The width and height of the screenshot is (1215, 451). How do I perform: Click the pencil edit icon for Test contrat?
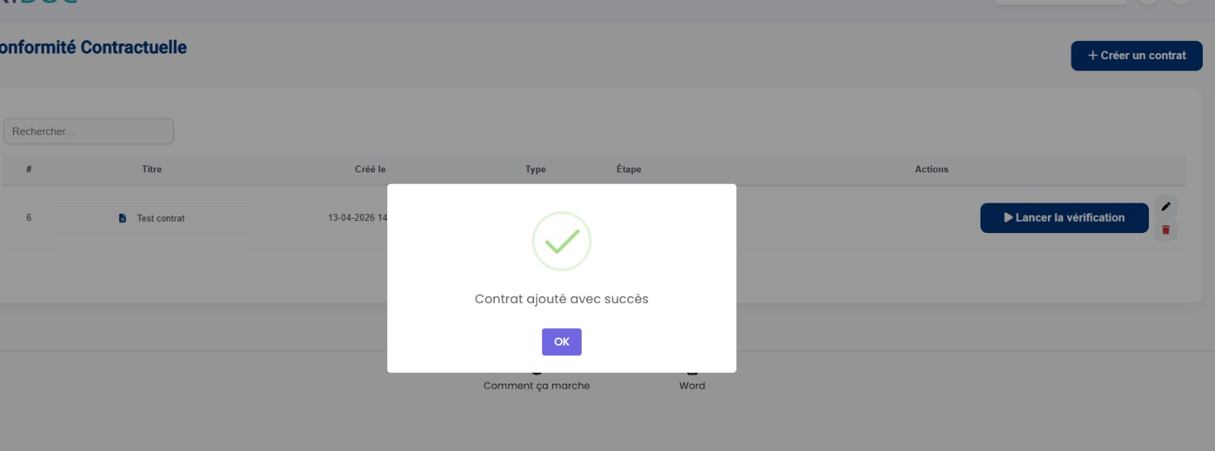point(1166,207)
